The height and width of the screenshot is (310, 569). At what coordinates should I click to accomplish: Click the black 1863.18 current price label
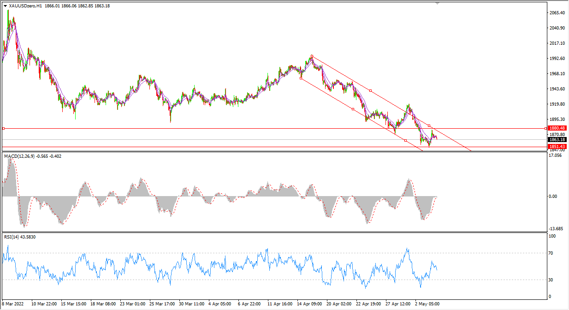tap(557, 139)
